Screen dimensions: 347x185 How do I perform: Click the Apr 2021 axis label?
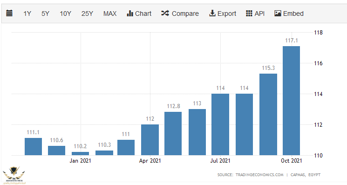coord(150,161)
